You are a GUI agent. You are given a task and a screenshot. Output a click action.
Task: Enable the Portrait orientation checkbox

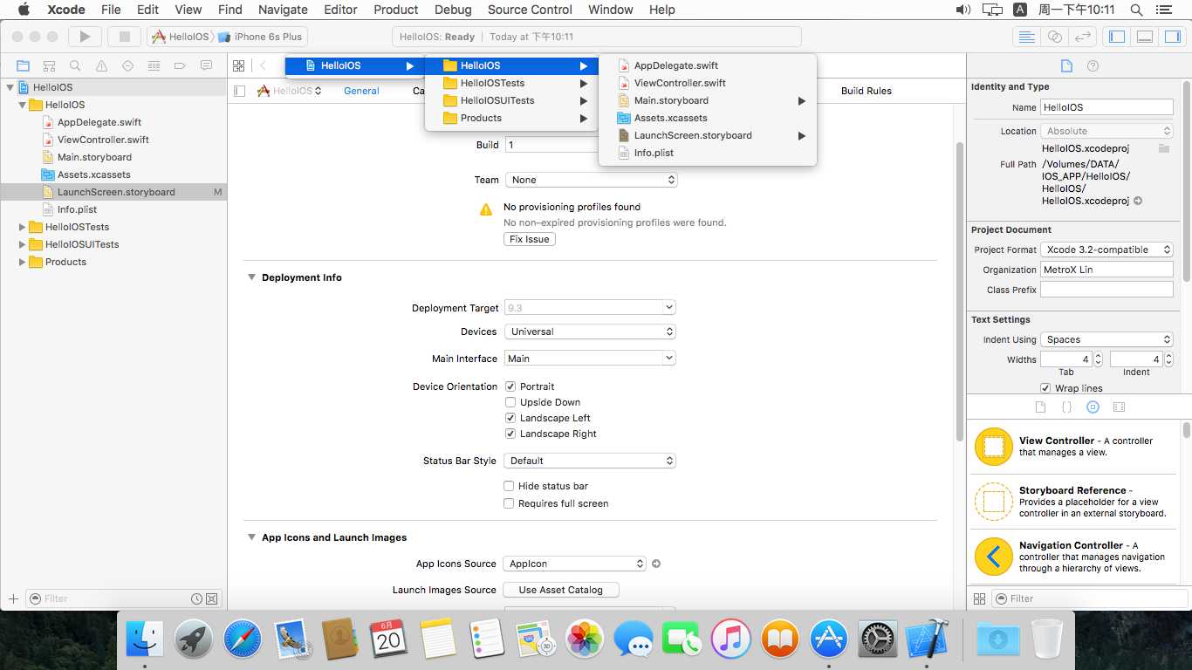click(x=510, y=386)
